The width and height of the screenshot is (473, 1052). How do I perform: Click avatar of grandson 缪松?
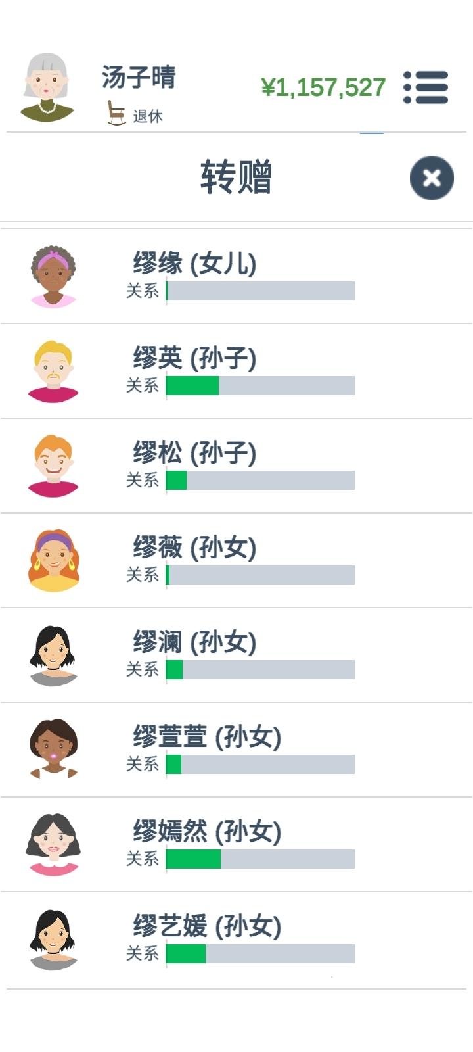point(53,466)
